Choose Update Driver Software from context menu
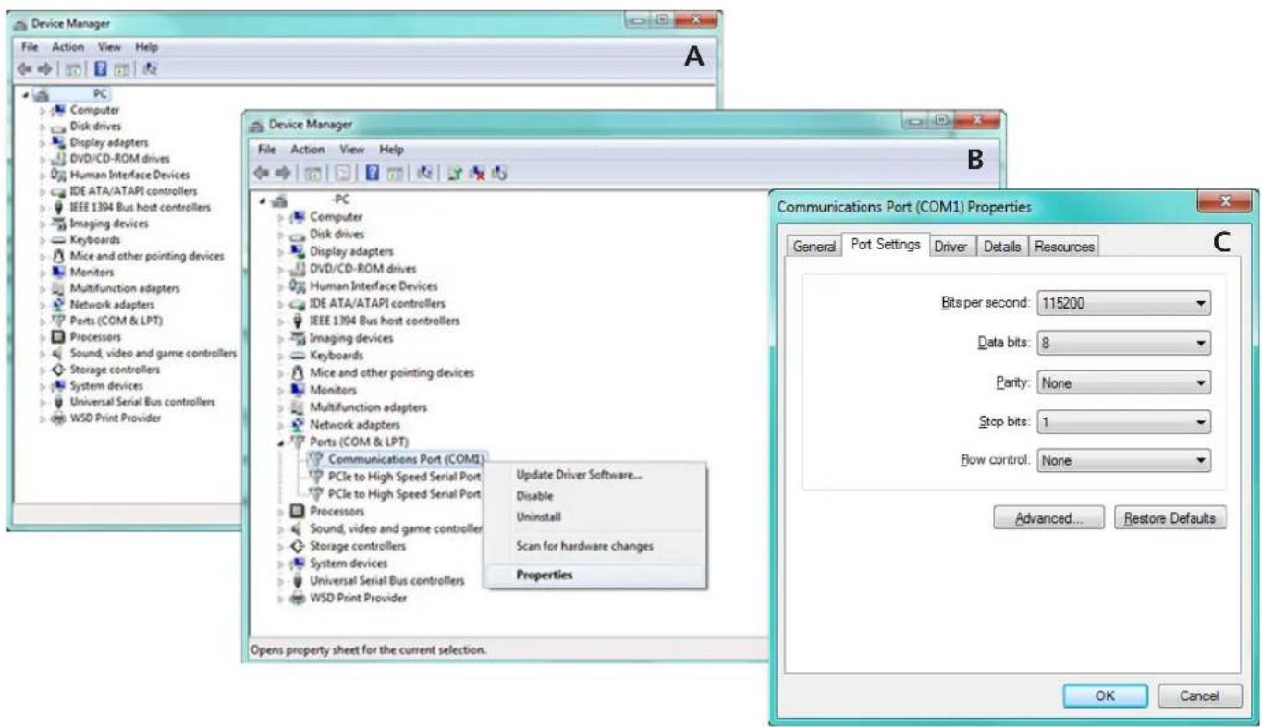Screen dimensions: 1262x727 click(x=594, y=475)
